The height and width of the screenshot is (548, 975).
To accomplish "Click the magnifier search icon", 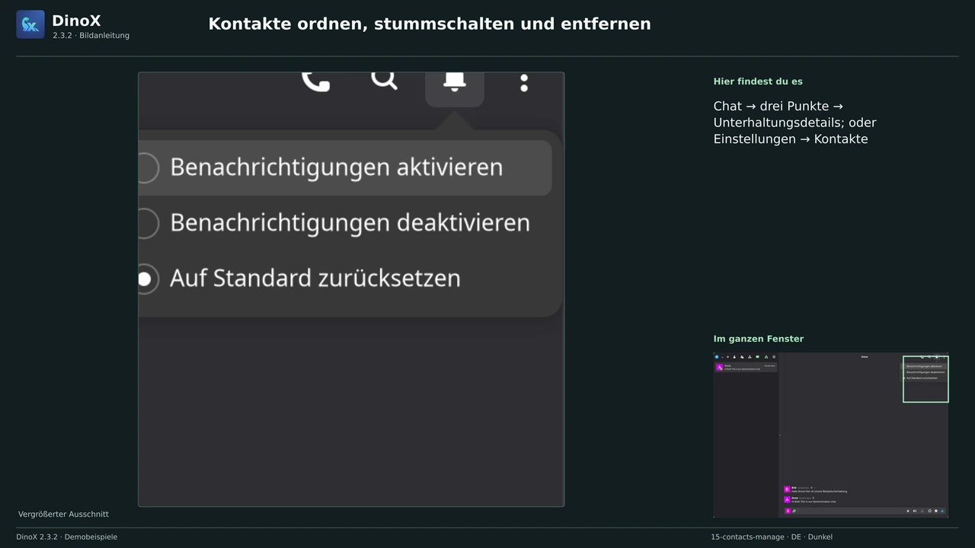I will 385,80.
